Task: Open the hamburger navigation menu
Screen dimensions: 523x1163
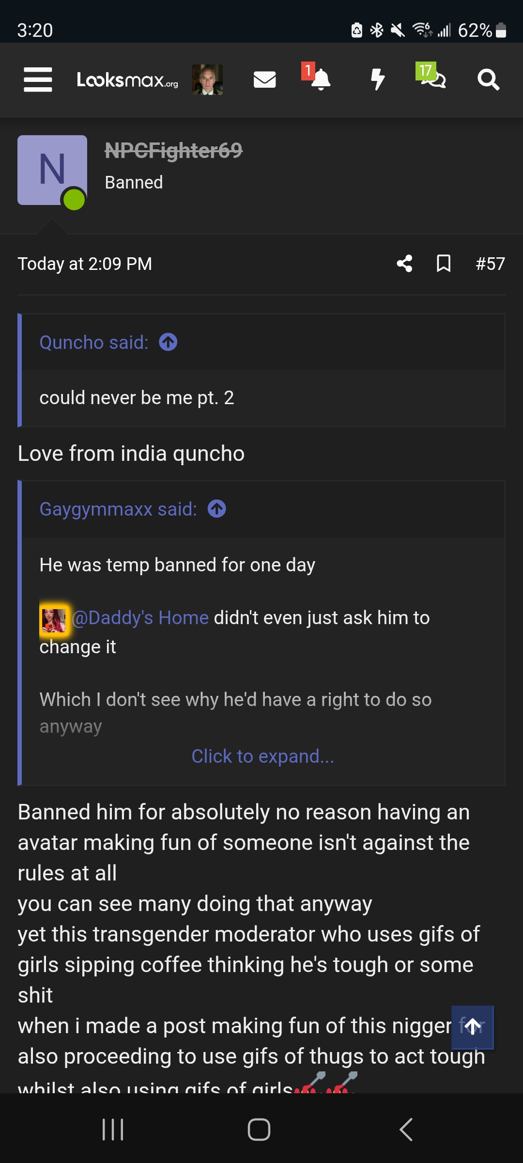Action: (38, 79)
